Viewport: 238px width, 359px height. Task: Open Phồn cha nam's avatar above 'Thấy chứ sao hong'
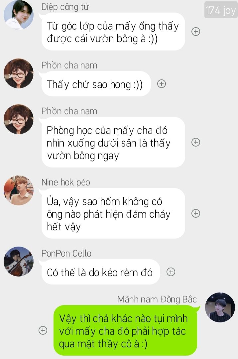19,73
